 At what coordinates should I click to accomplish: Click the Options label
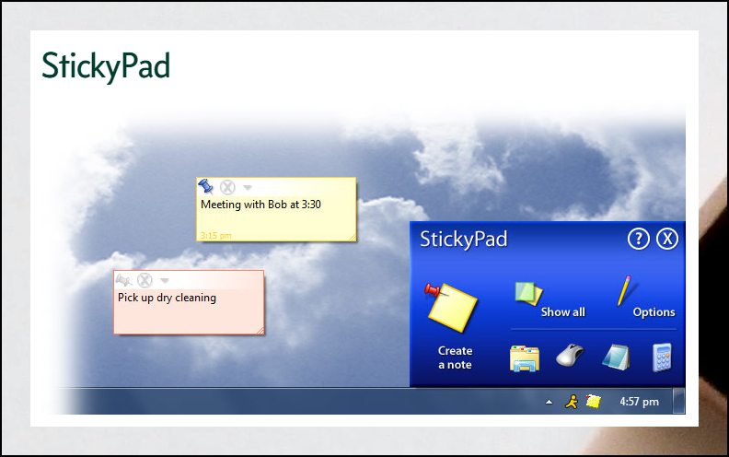click(x=654, y=312)
